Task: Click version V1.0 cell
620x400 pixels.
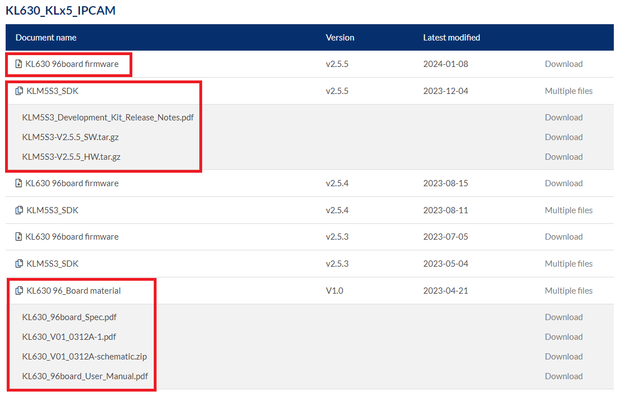Action: [334, 291]
